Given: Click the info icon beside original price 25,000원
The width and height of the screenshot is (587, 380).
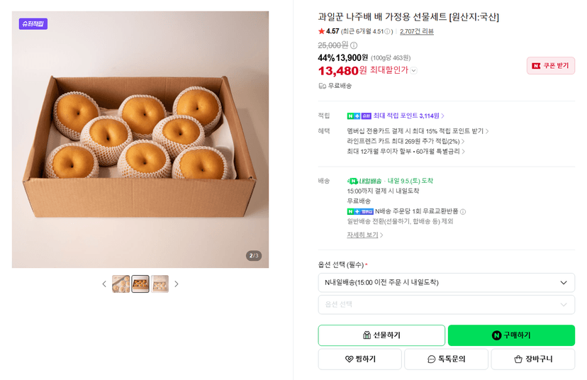Looking at the screenshot, I should pyautogui.click(x=354, y=45).
